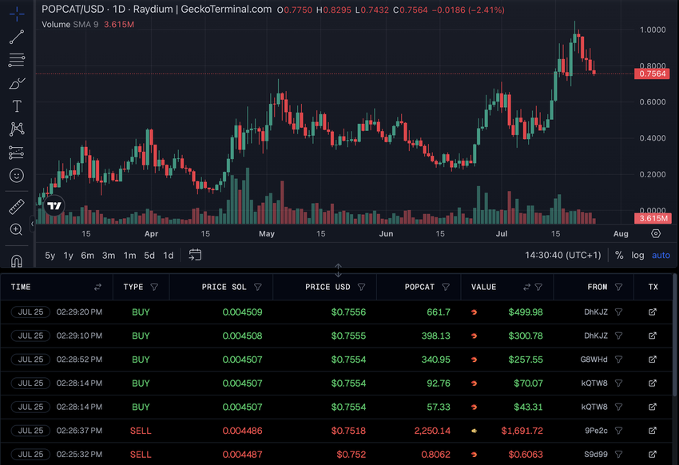Filter trades by maker DhKJZ at 02:29:10

pos(619,336)
